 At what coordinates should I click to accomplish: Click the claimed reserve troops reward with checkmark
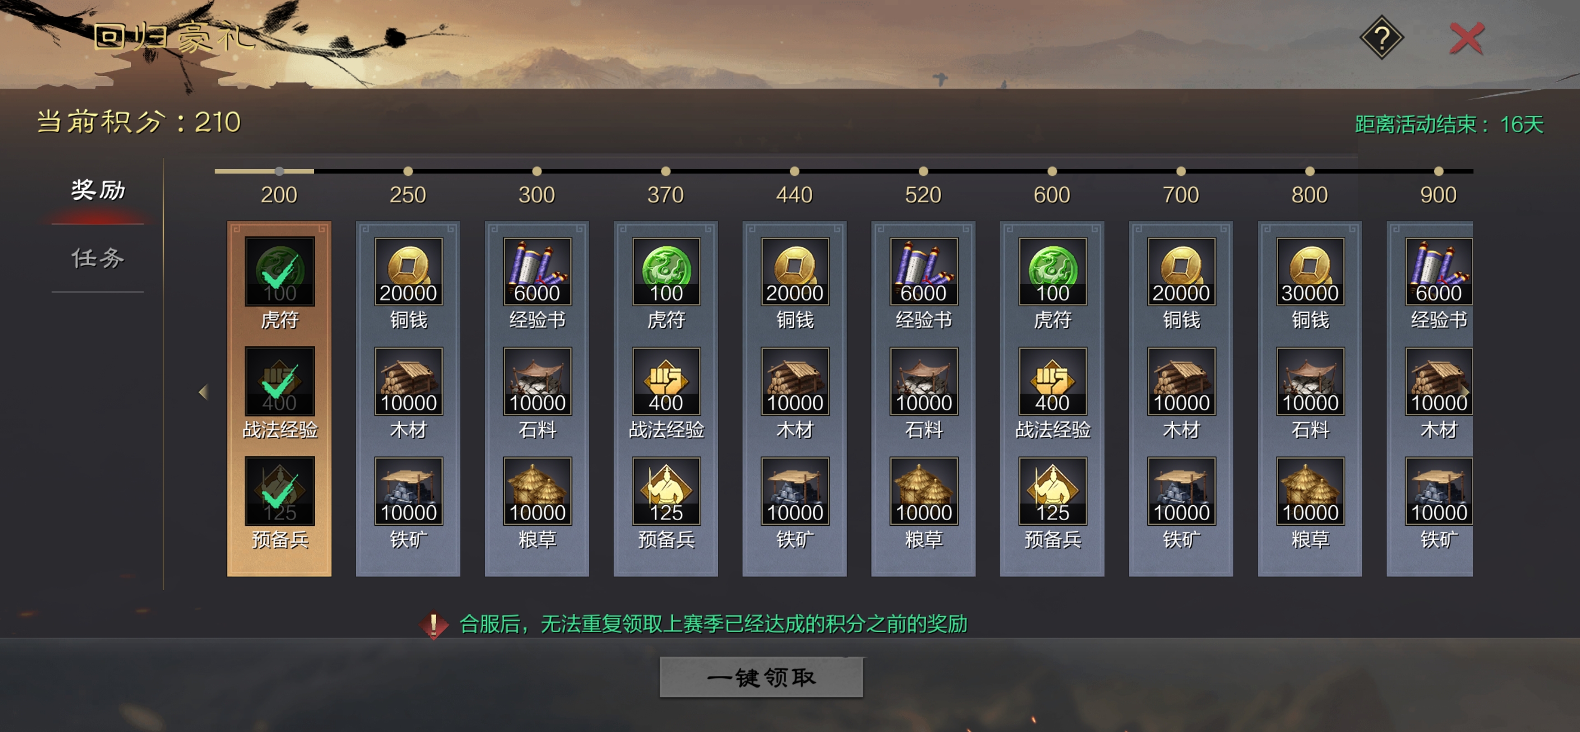(x=280, y=491)
